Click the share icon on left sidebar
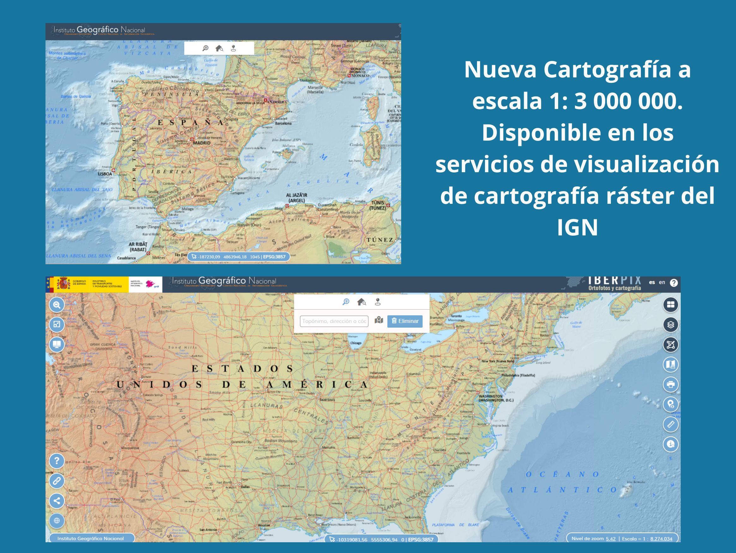736x553 pixels. point(57,501)
